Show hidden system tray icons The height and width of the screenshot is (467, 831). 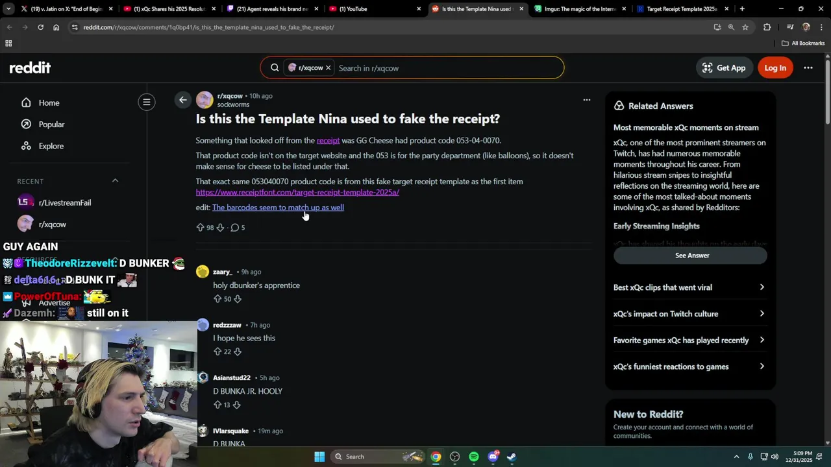click(x=736, y=457)
